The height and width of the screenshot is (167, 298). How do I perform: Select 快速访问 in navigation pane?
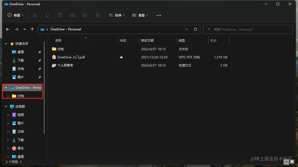tap(22, 44)
